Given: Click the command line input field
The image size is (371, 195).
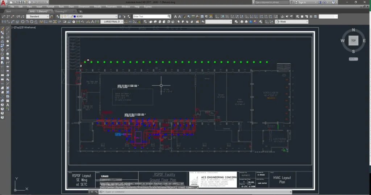Looking at the screenshot, I should tap(145, 191).
